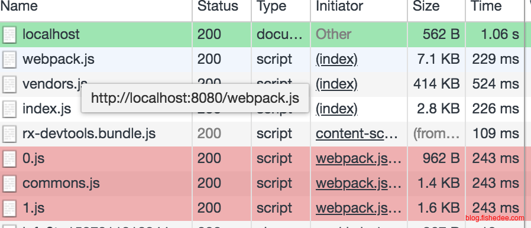
Task: Click the file icon beside commons.js
Action: point(9,184)
